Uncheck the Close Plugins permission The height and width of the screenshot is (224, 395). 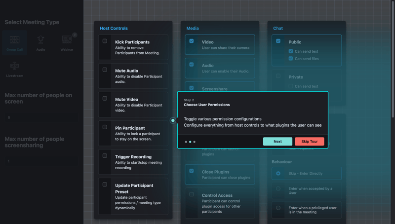pos(192,171)
